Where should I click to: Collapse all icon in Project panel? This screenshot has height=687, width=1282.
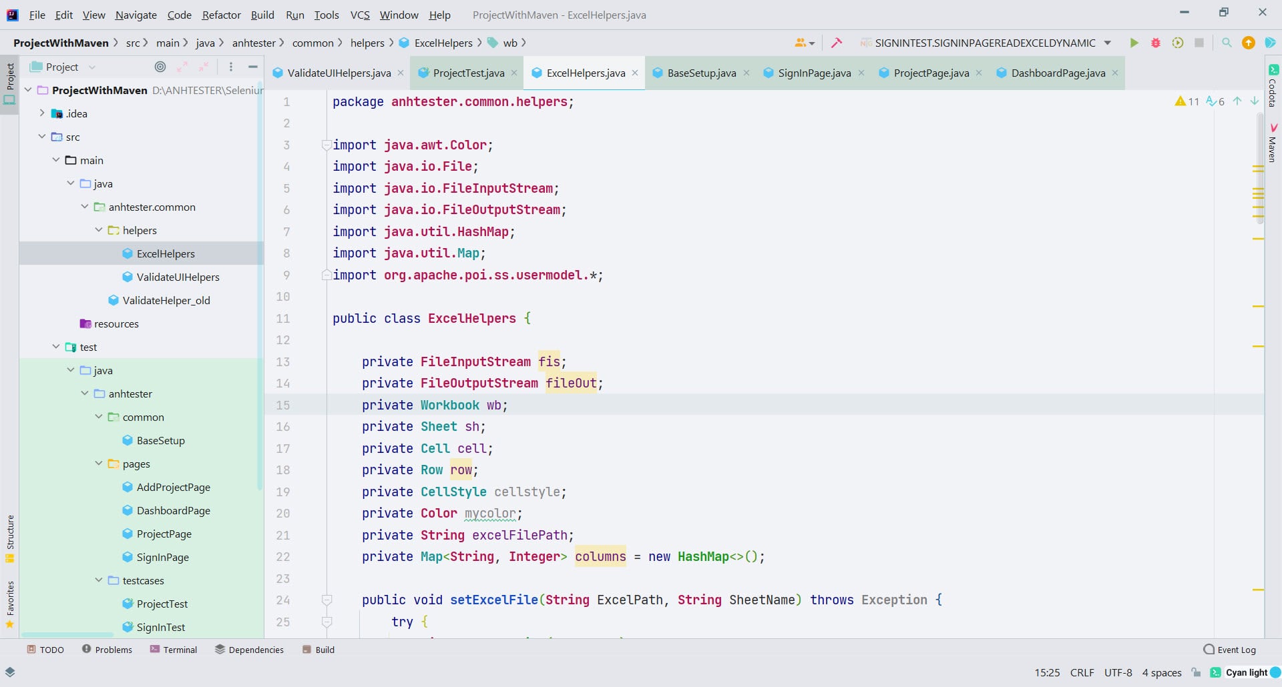point(204,67)
